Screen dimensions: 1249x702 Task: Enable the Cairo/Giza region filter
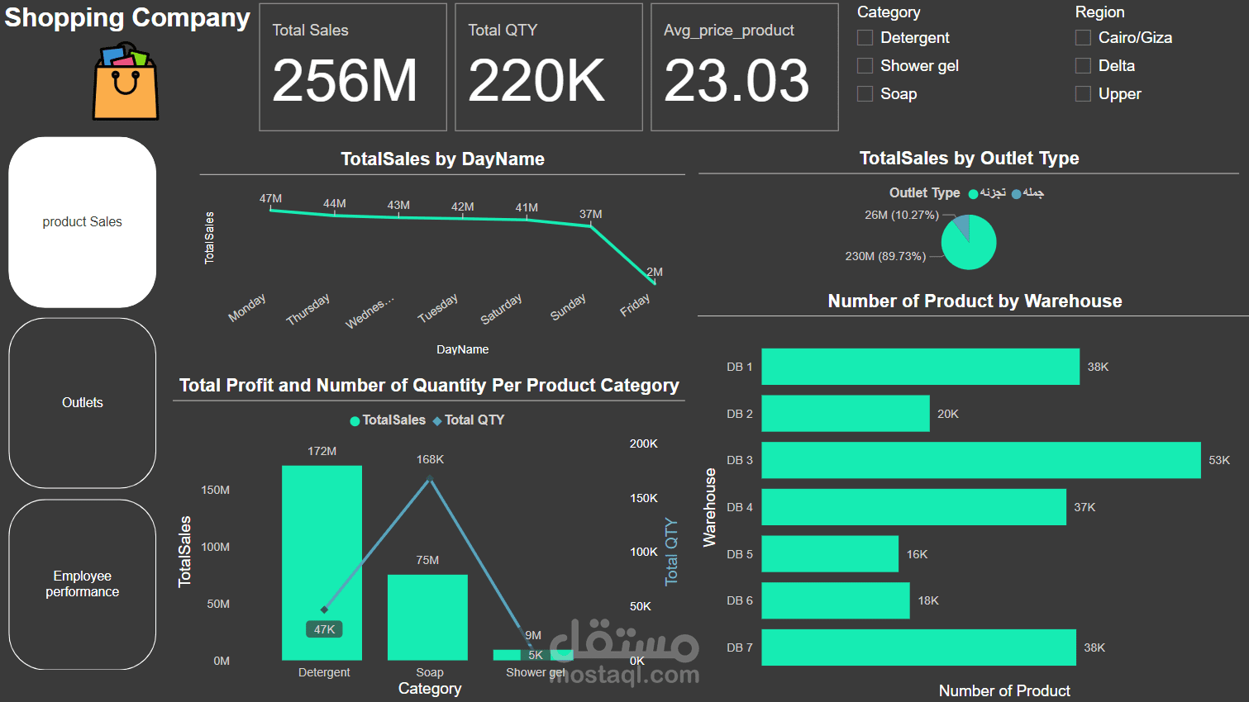pyautogui.click(x=1083, y=38)
